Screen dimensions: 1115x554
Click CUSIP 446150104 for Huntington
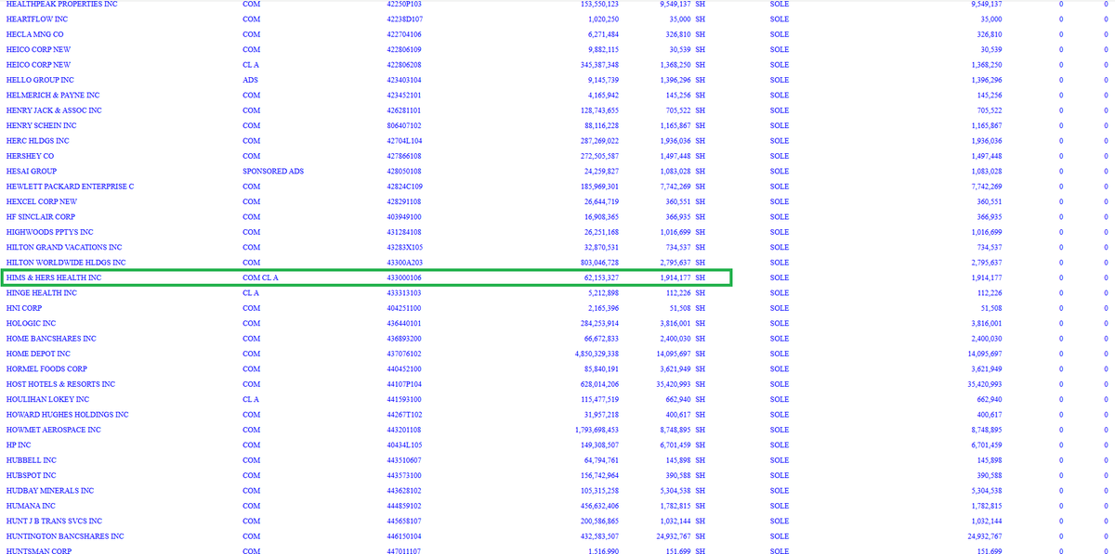(403, 536)
